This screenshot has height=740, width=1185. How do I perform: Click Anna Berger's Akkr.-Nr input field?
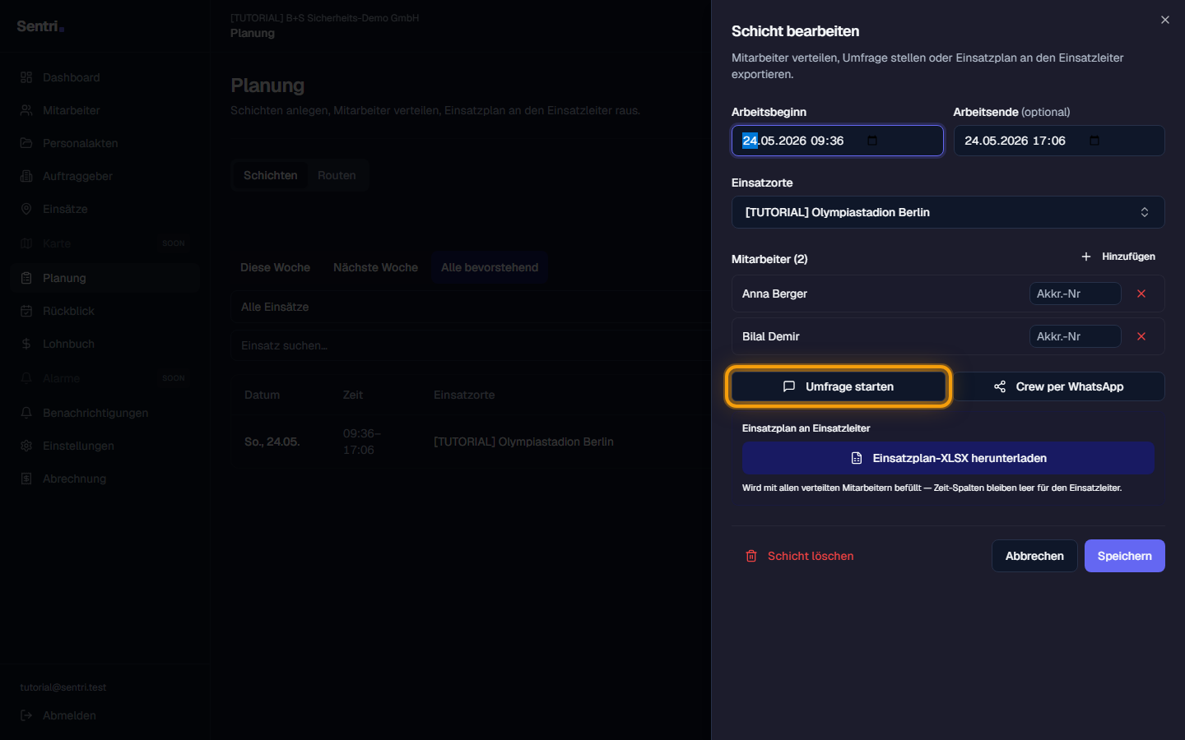click(x=1075, y=294)
